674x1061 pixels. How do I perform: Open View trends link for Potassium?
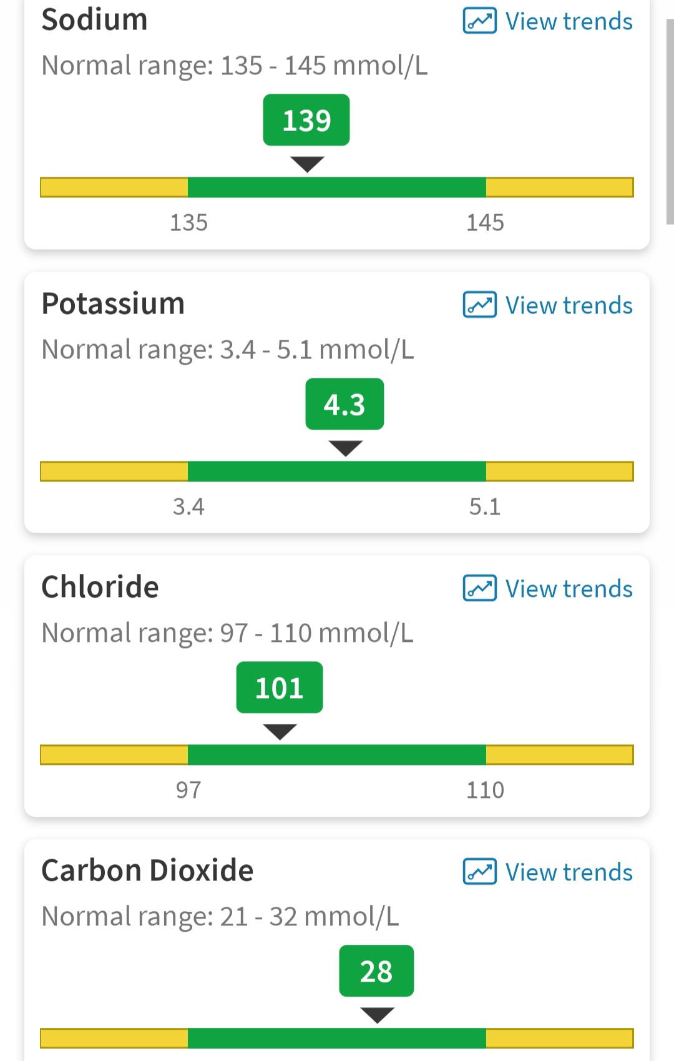[547, 305]
